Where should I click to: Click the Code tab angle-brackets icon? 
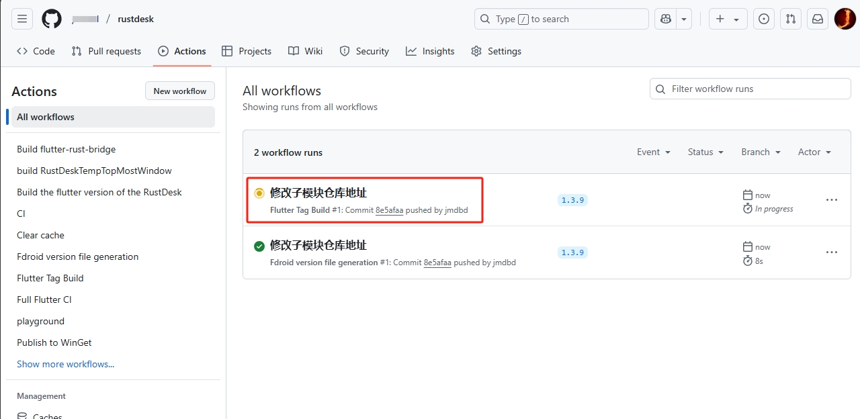[x=22, y=51]
